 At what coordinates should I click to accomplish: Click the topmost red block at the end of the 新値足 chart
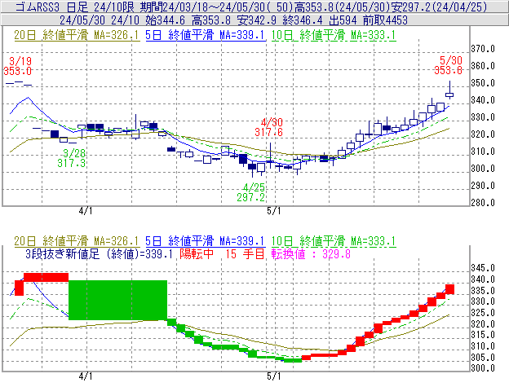(x=449, y=289)
